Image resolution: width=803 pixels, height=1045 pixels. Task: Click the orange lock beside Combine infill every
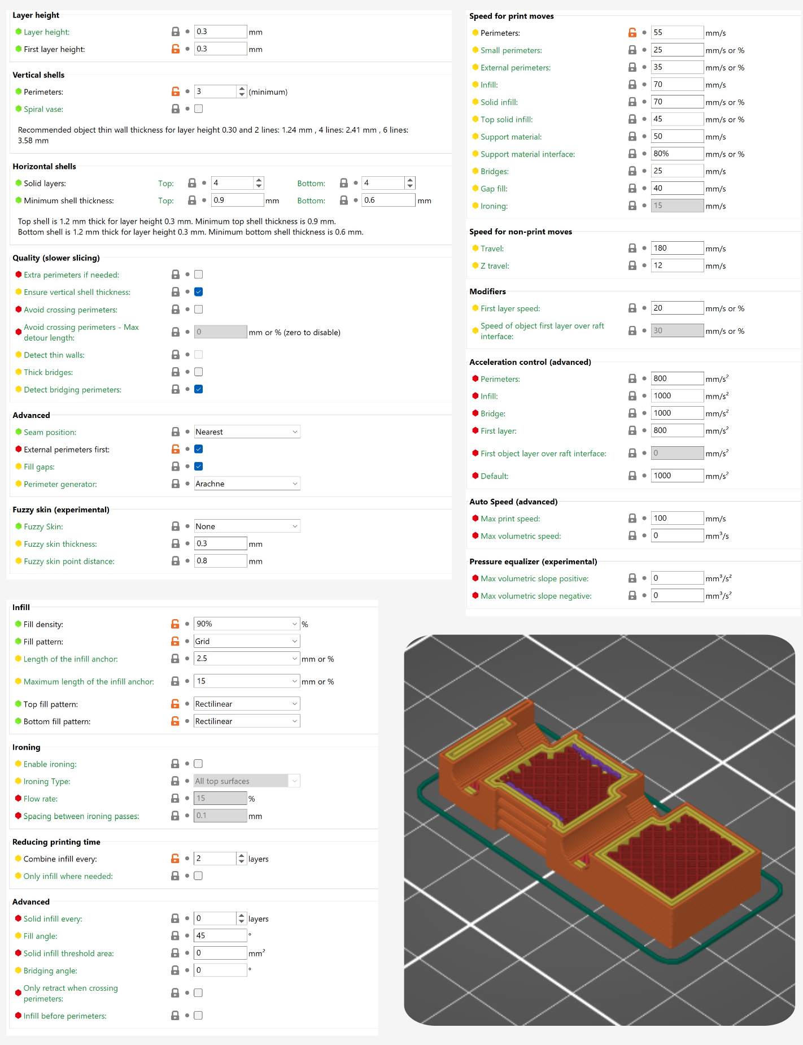[175, 859]
